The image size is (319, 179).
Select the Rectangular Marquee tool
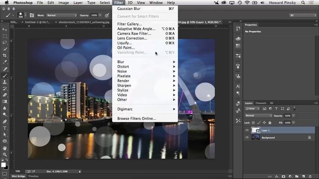[x=4, y=36]
